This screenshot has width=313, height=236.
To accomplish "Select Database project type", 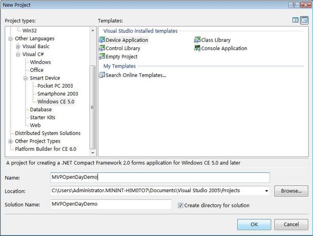I will [x=41, y=110].
